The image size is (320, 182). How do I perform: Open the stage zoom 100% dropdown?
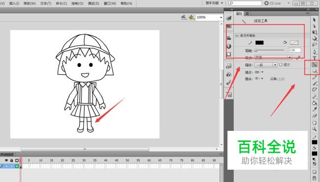(221, 18)
